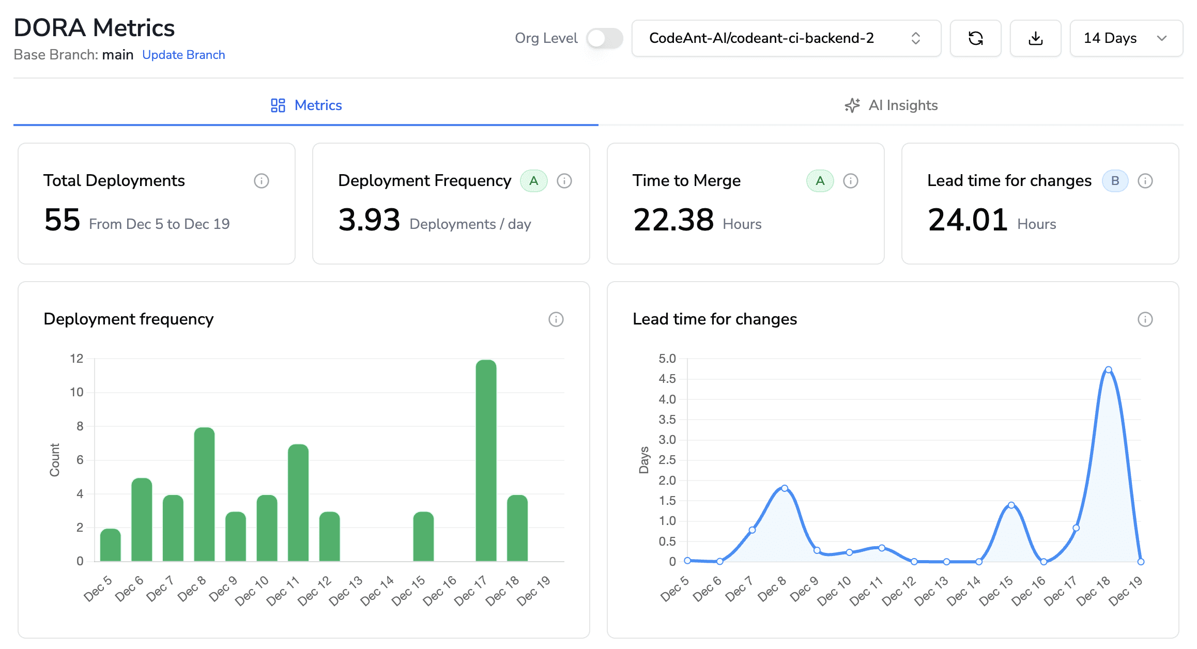
Task: Expand CodeAnt-AI/codeant-ci-backend-2 selector chevron
Action: [x=916, y=38]
